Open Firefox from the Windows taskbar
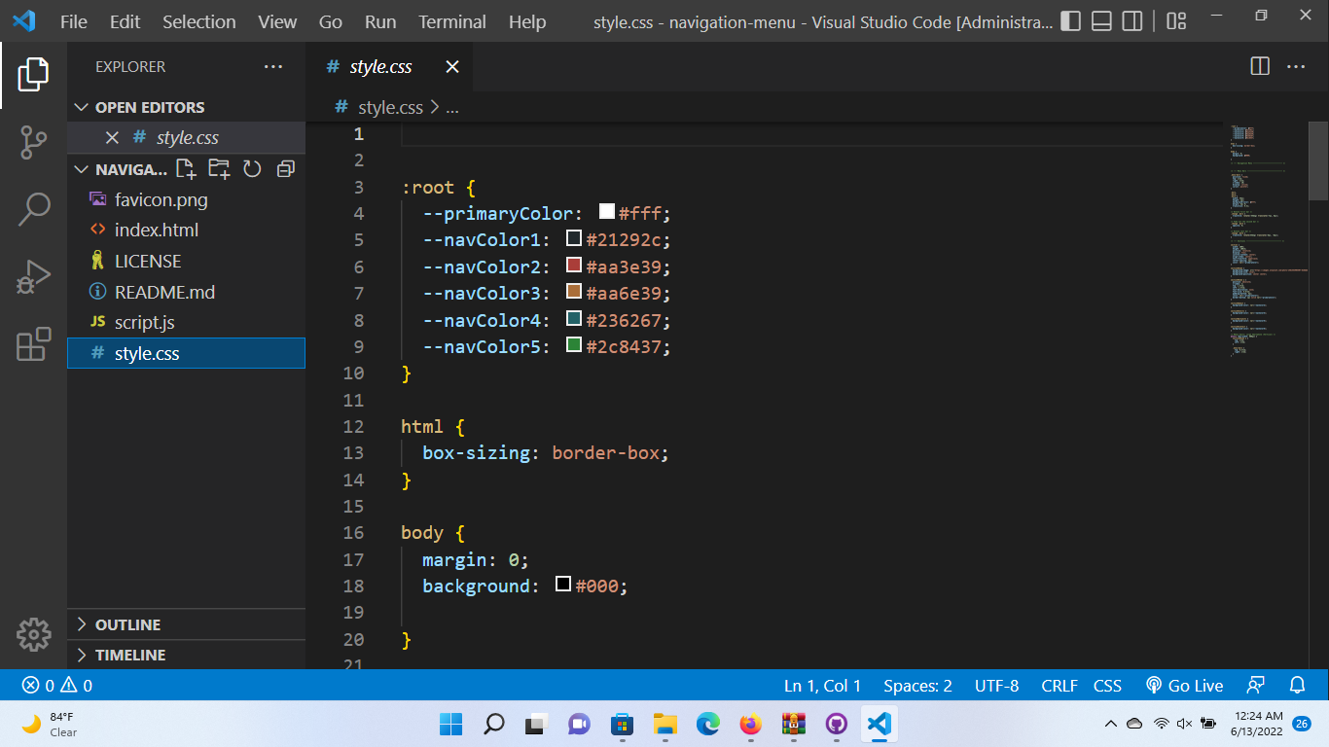Screen dimensions: 1329x747 click(x=750, y=724)
